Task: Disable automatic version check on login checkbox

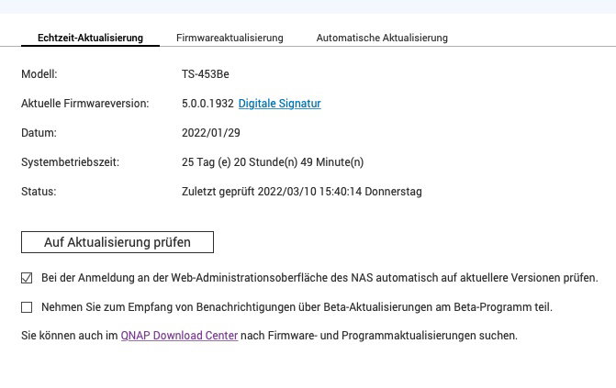Action: click(27, 277)
